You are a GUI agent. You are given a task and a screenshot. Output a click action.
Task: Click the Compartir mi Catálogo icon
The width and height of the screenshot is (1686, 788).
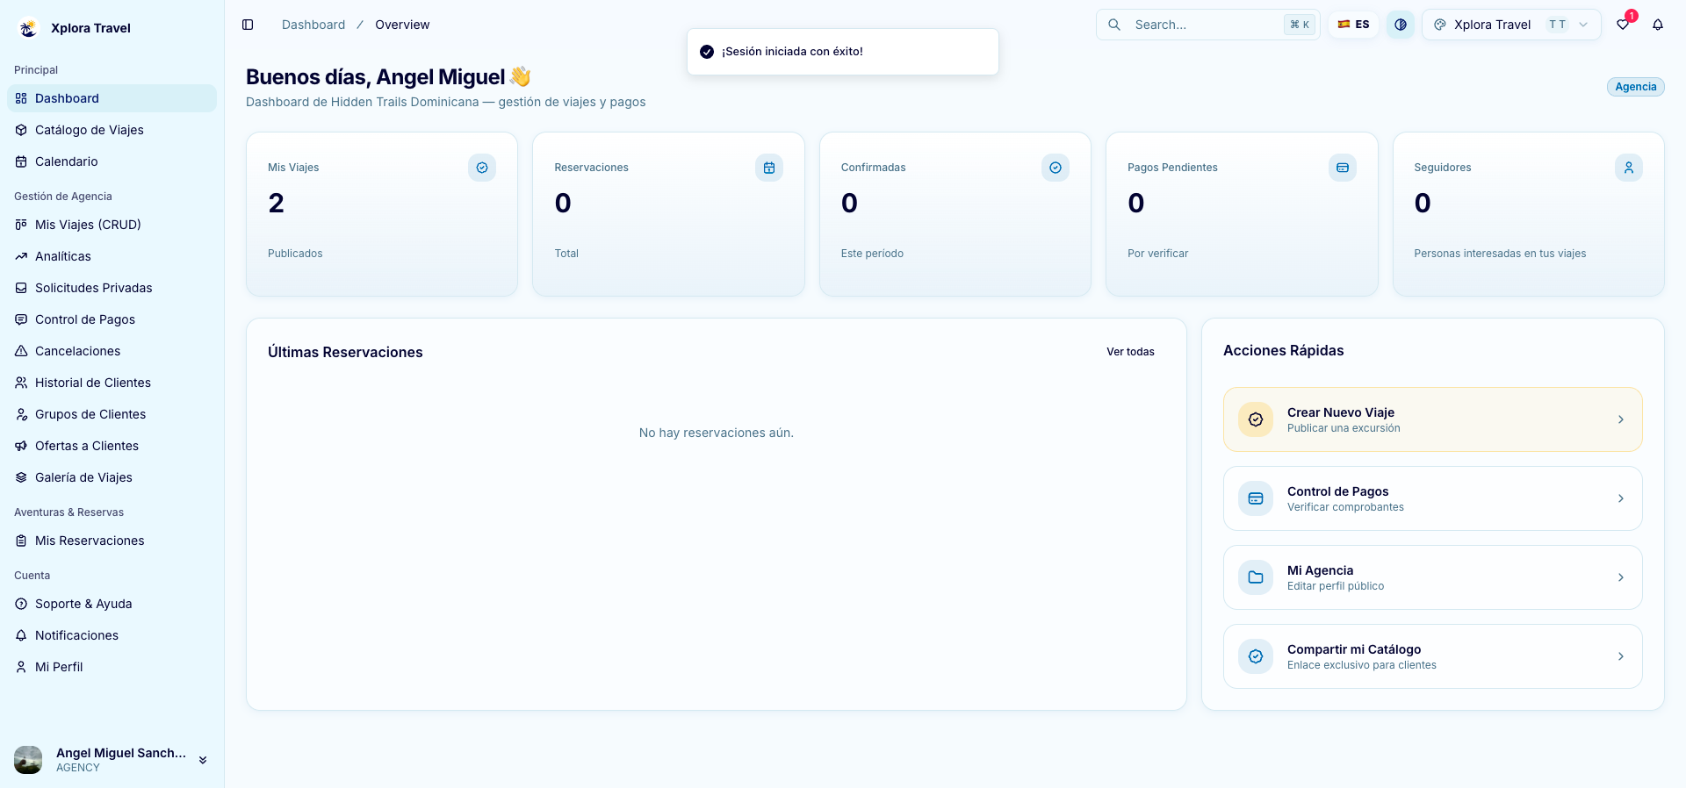[x=1256, y=656]
